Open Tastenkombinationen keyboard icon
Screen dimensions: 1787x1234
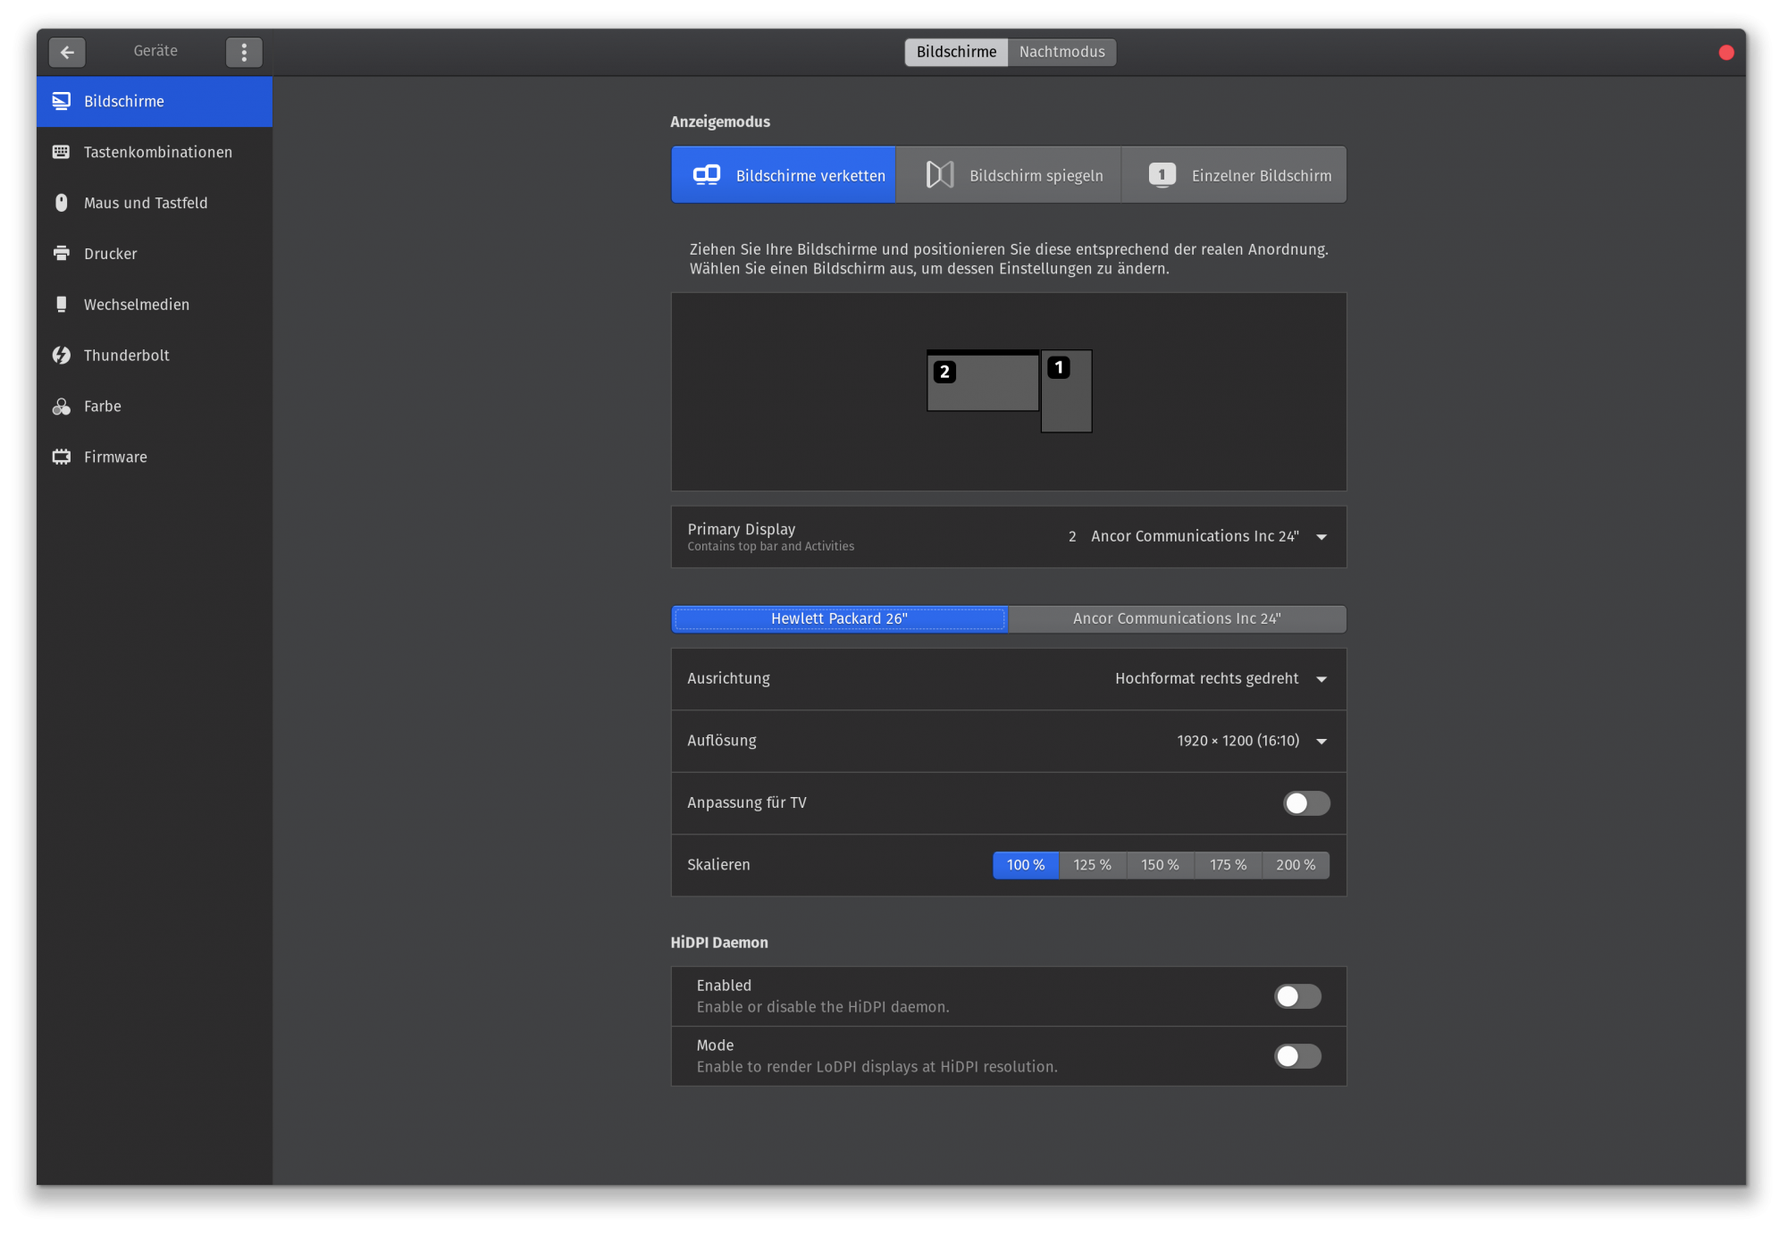tap(61, 152)
